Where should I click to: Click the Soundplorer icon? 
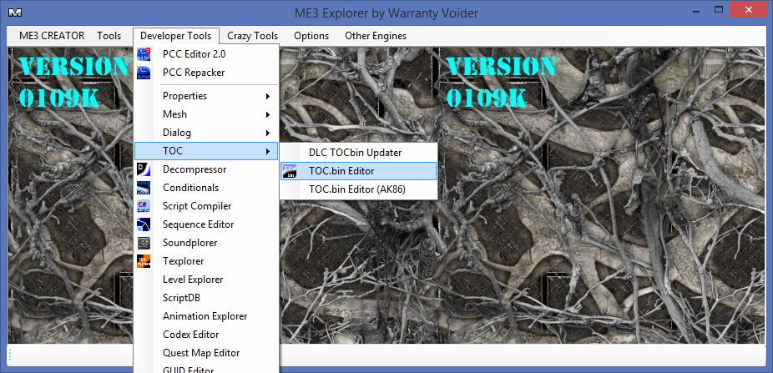pos(144,243)
